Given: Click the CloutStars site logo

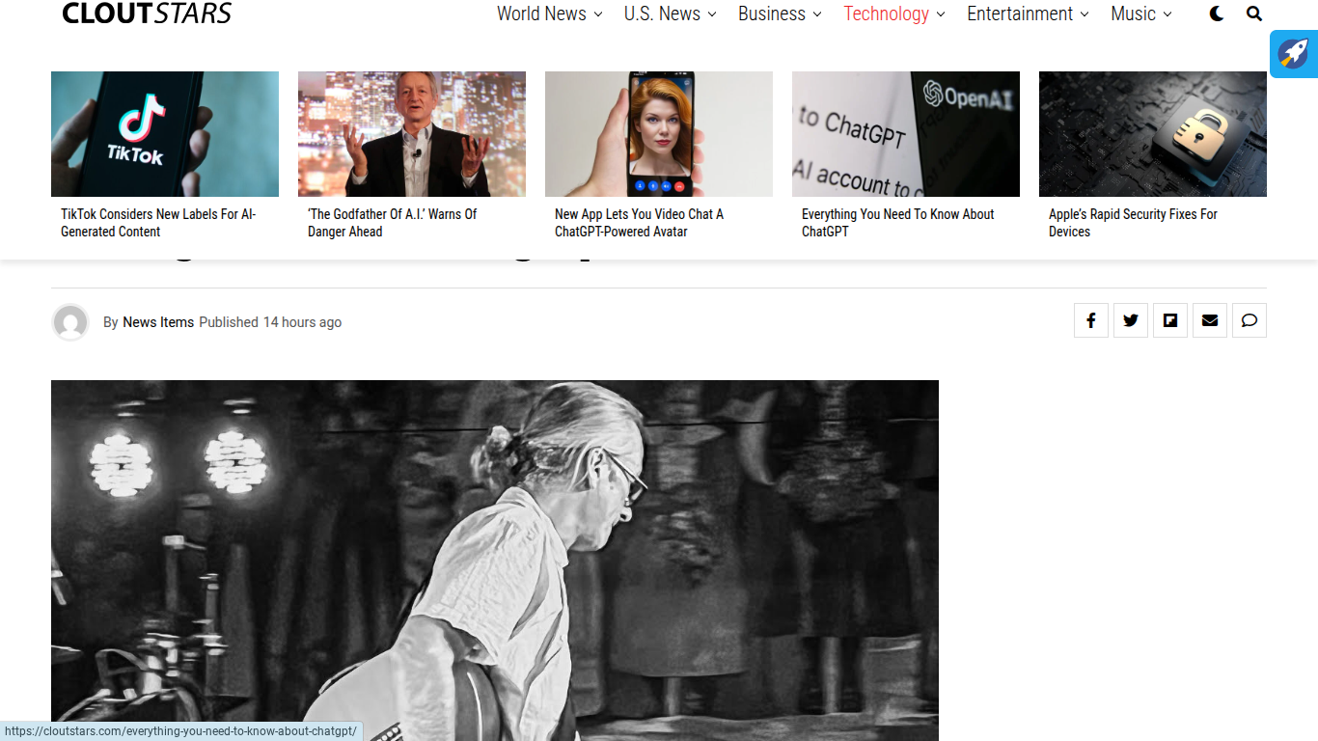Looking at the screenshot, I should point(147,14).
